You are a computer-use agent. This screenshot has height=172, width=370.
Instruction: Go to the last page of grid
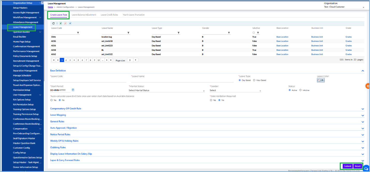(x=111, y=60)
